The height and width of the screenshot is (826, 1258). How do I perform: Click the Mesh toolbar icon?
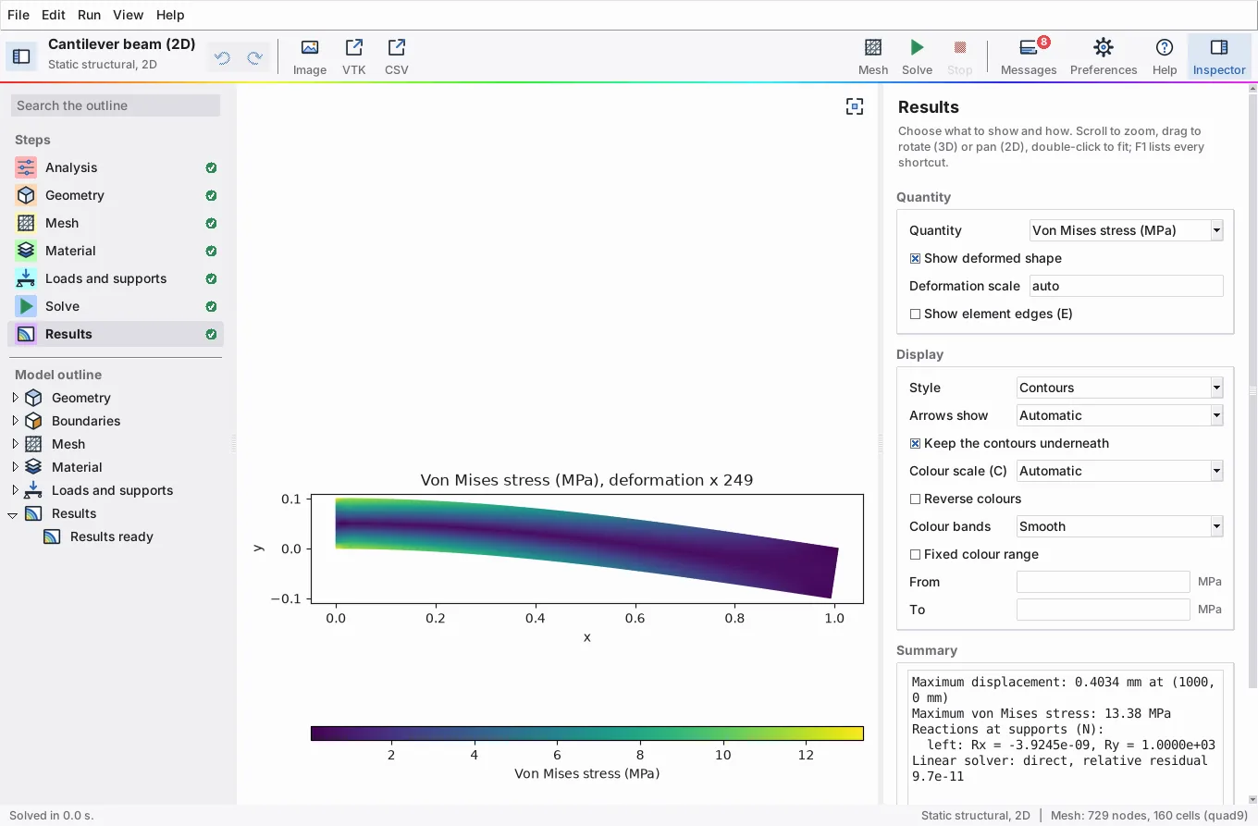873,47
